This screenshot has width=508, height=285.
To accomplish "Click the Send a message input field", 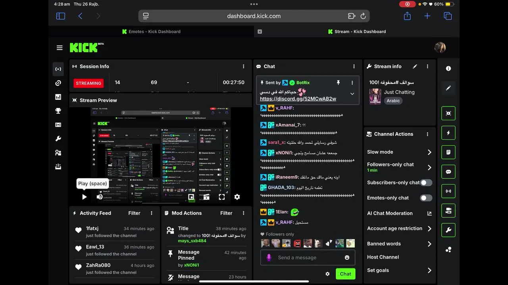I will [308, 258].
